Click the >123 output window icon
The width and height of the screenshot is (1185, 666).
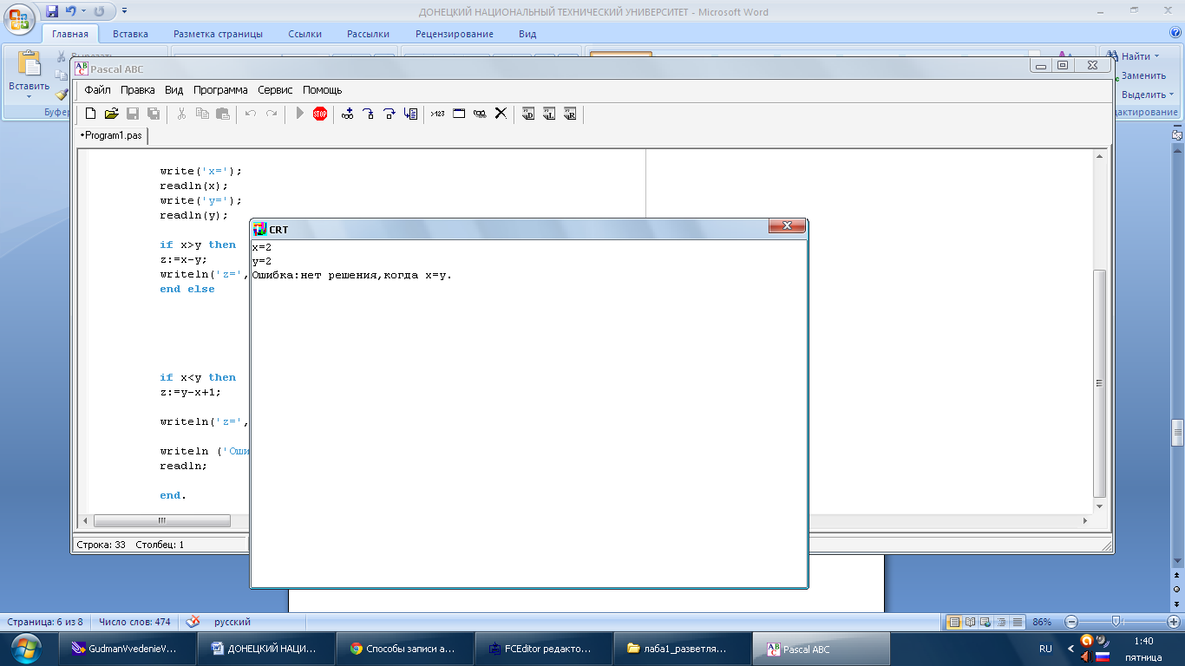tap(437, 114)
